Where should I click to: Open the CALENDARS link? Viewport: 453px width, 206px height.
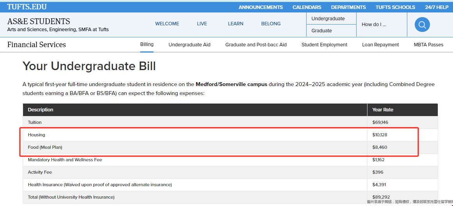click(307, 7)
